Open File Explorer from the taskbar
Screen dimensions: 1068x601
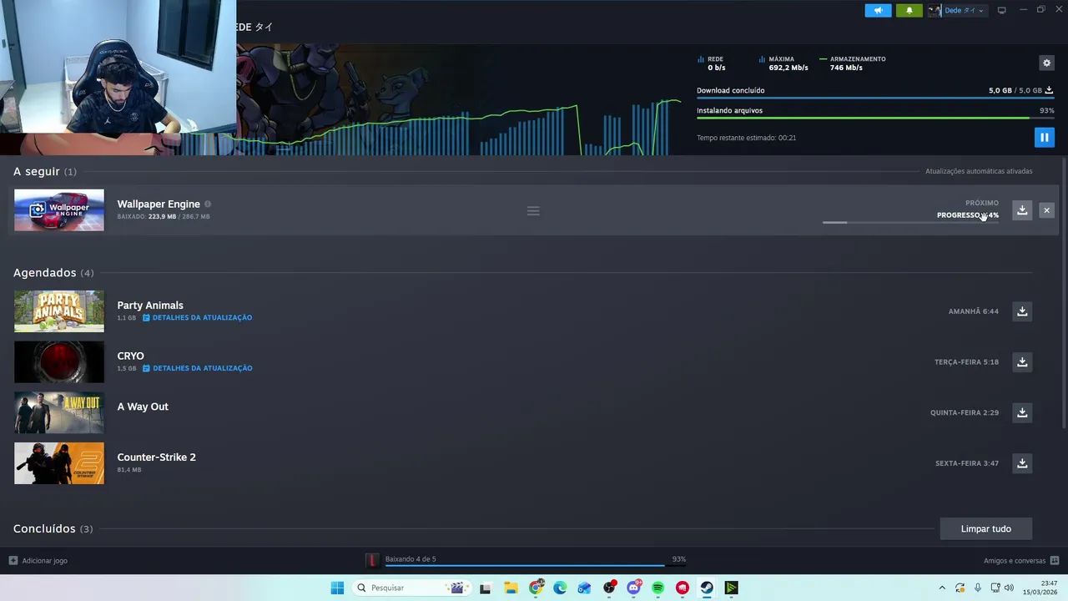(511, 588)
